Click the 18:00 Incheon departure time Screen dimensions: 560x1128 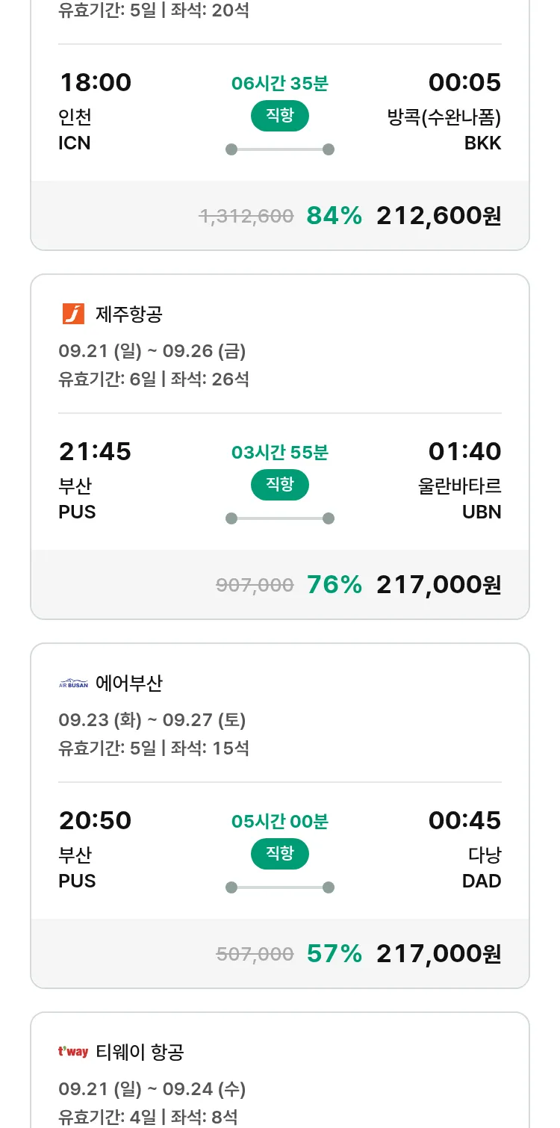(95, 82)
